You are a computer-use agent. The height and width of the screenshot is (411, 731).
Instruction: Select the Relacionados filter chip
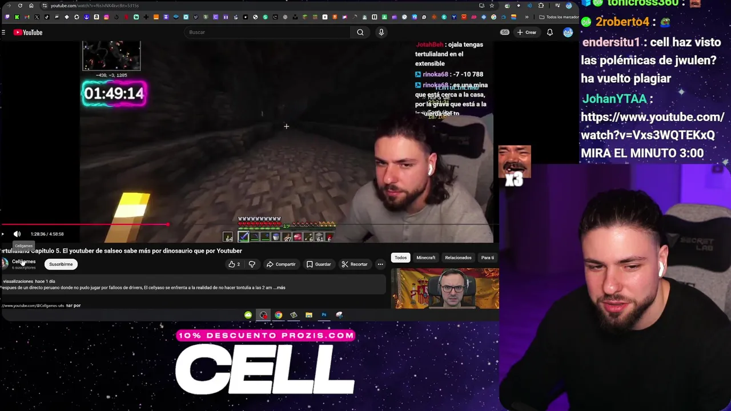(x=458, y=257)
